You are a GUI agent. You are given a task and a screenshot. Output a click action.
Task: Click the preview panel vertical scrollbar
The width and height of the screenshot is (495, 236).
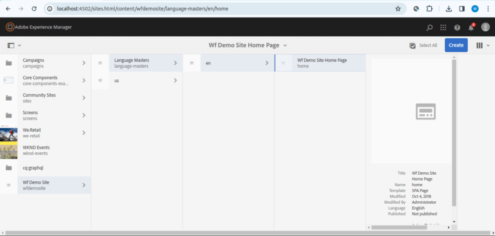(454, 133)
